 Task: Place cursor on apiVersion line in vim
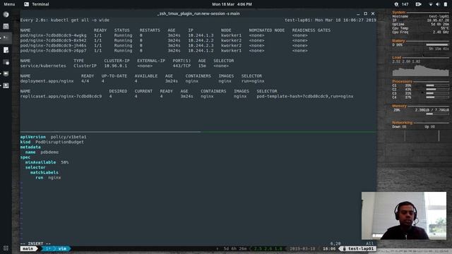[x=54, y=137]
